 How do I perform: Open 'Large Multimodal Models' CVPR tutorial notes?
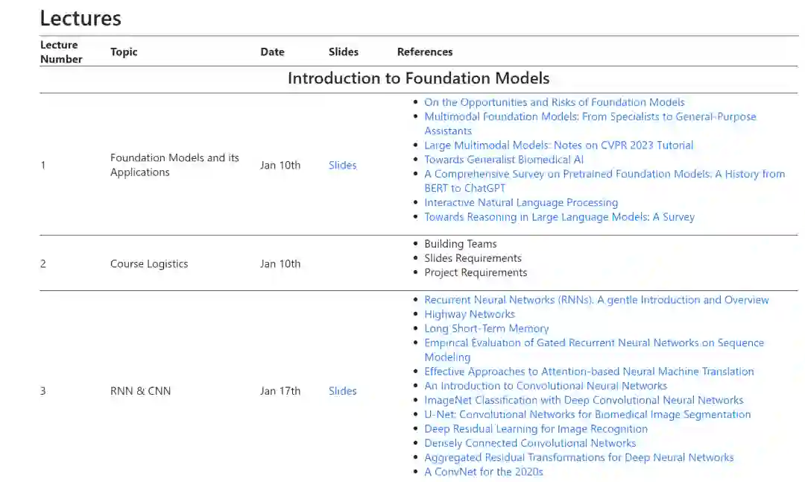click(558, 145)
